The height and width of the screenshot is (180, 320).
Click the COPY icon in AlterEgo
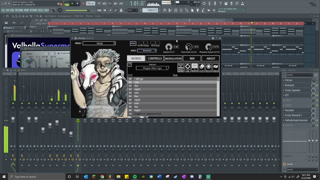202,68
